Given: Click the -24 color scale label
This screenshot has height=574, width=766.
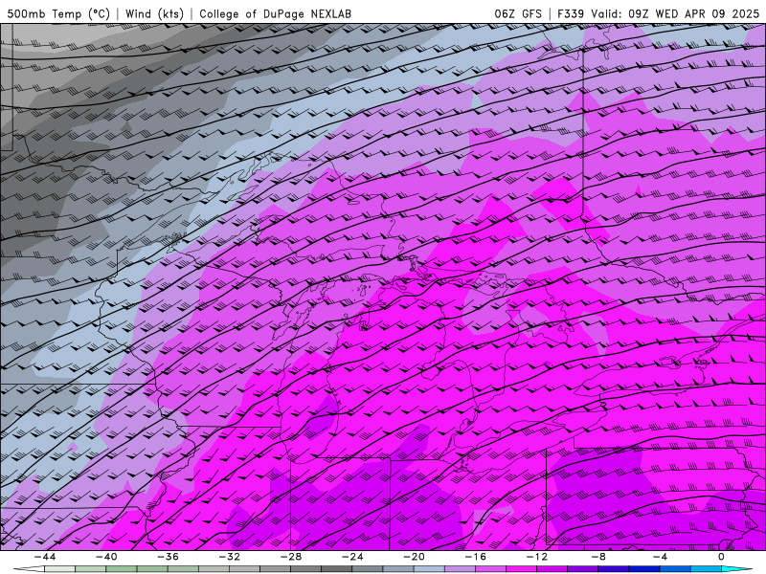Looking at the screenshot, I should coord(352,557).
